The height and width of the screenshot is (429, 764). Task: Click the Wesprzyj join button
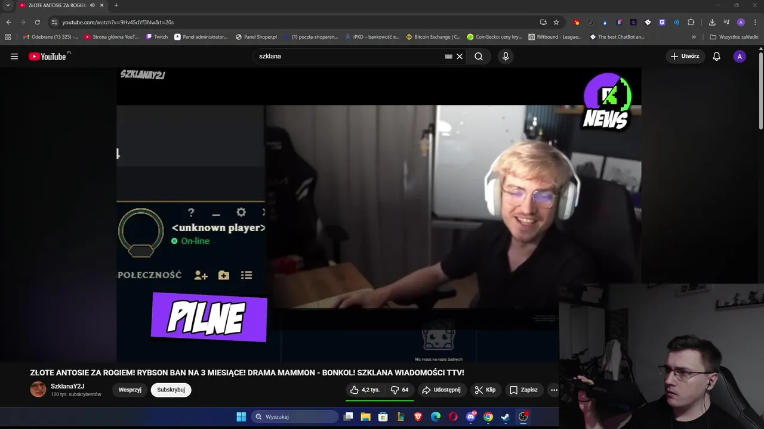[x=130, y=390]
